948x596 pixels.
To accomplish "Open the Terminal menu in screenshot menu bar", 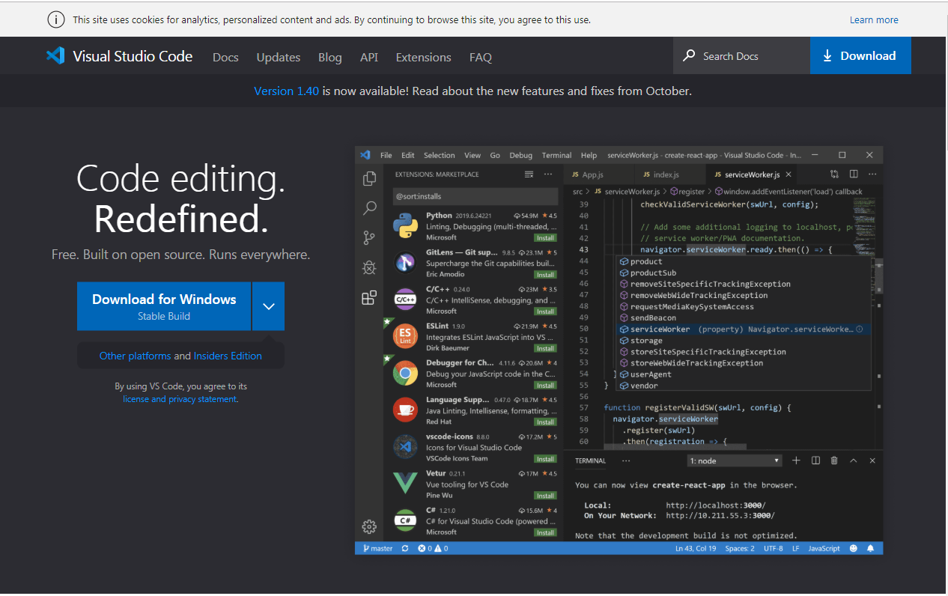I will tap(556, 156).
